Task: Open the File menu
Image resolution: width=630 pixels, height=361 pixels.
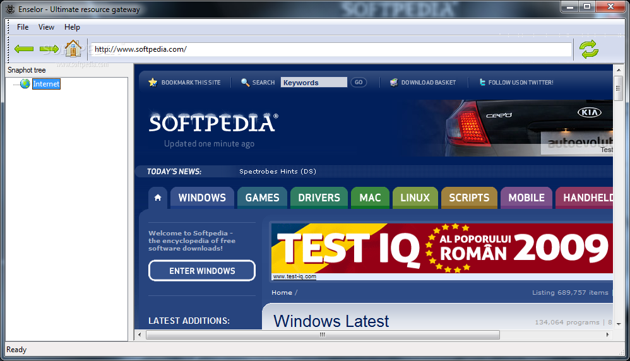Action: pos(23,27)
